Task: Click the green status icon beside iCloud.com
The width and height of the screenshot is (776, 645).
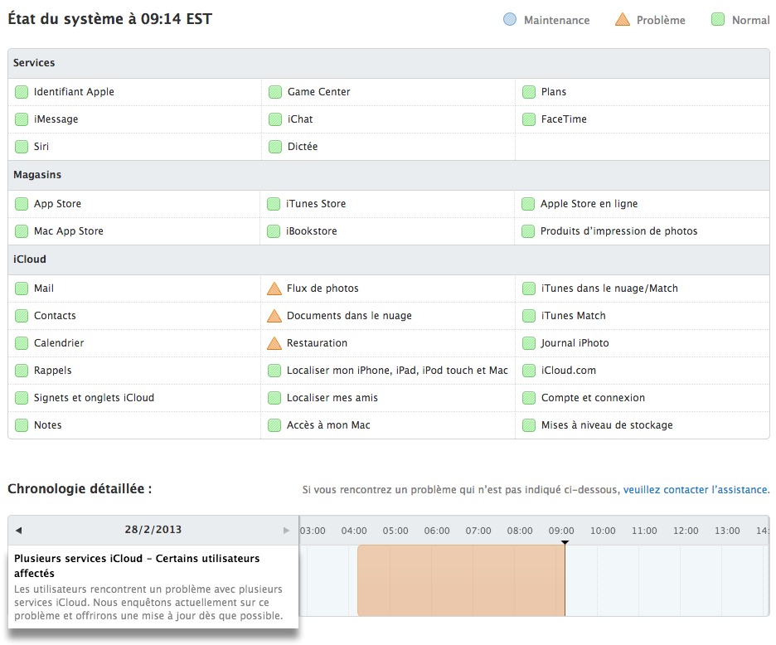Action: point(529,371)
